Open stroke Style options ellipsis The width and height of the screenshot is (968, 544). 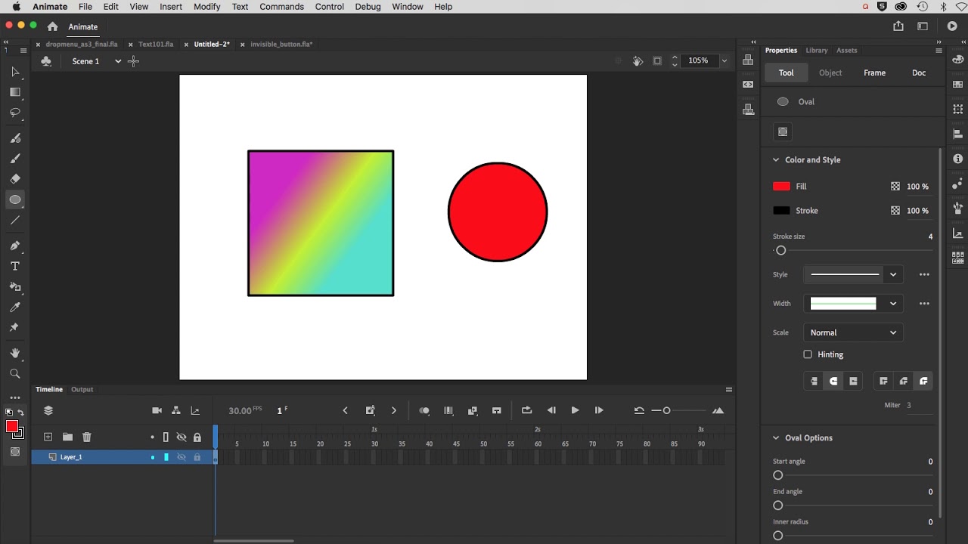[x=924, y=275]
